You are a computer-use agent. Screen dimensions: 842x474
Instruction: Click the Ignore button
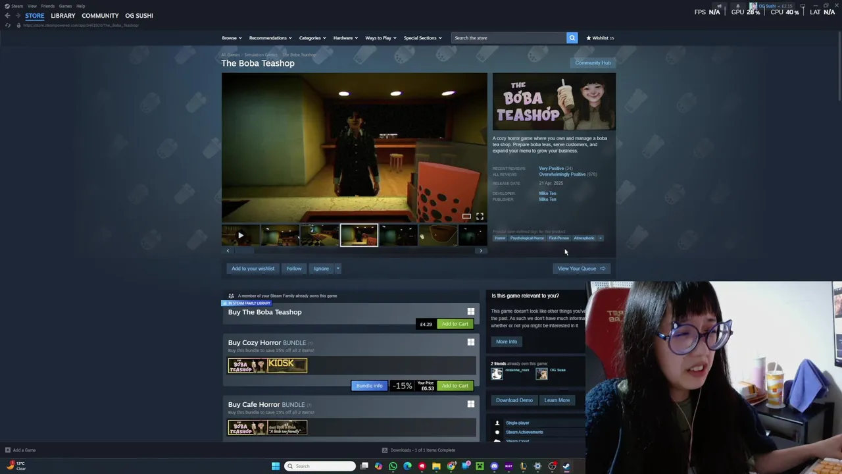[x=321, y=269]
